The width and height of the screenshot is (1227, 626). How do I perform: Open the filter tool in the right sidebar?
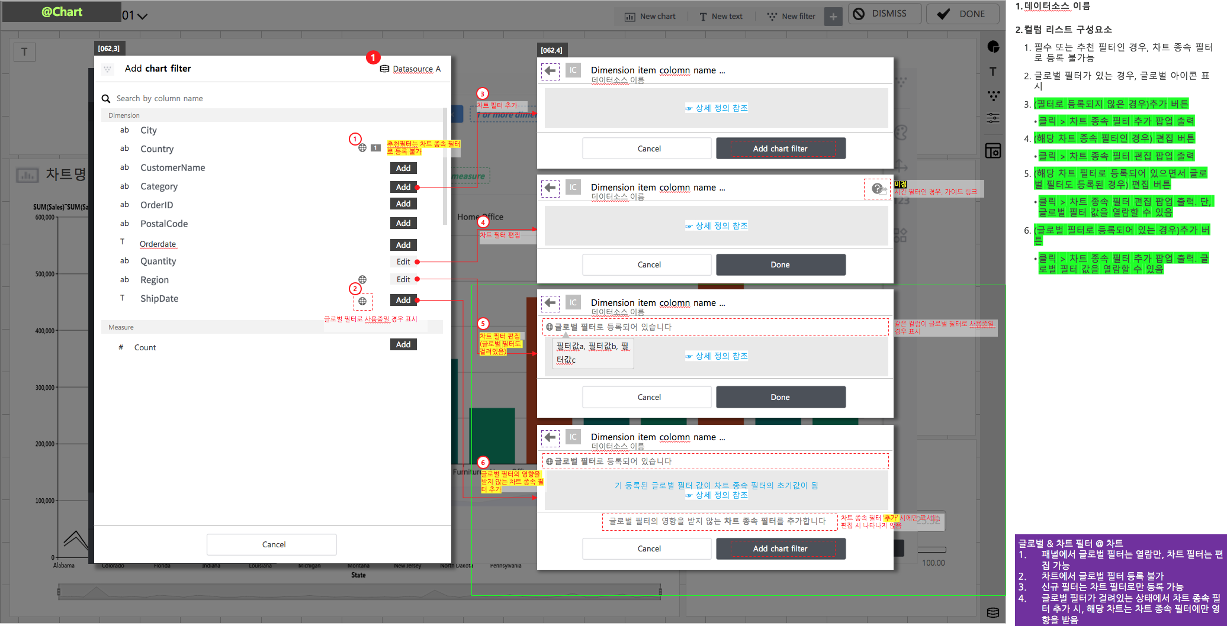coord(994,95)
